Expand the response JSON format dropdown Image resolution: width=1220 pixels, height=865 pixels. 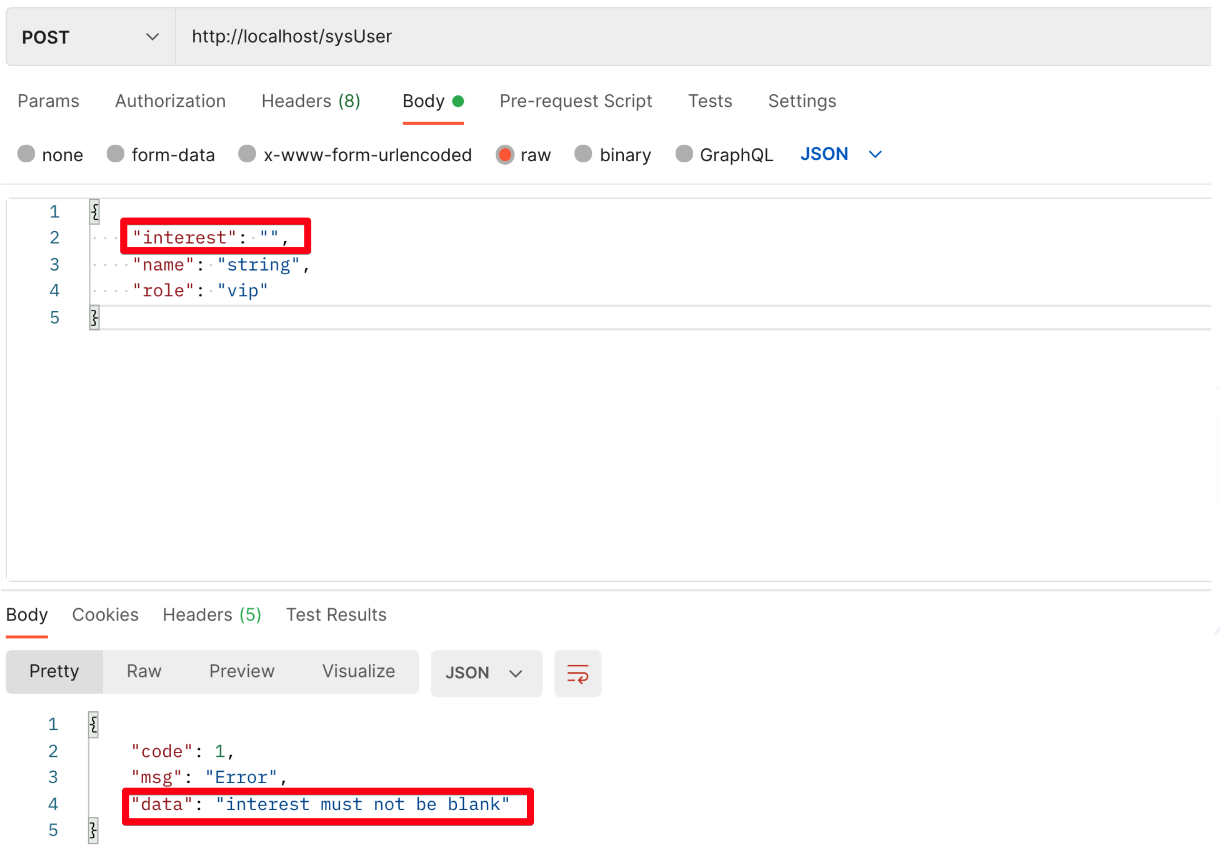tap(485, 673)
